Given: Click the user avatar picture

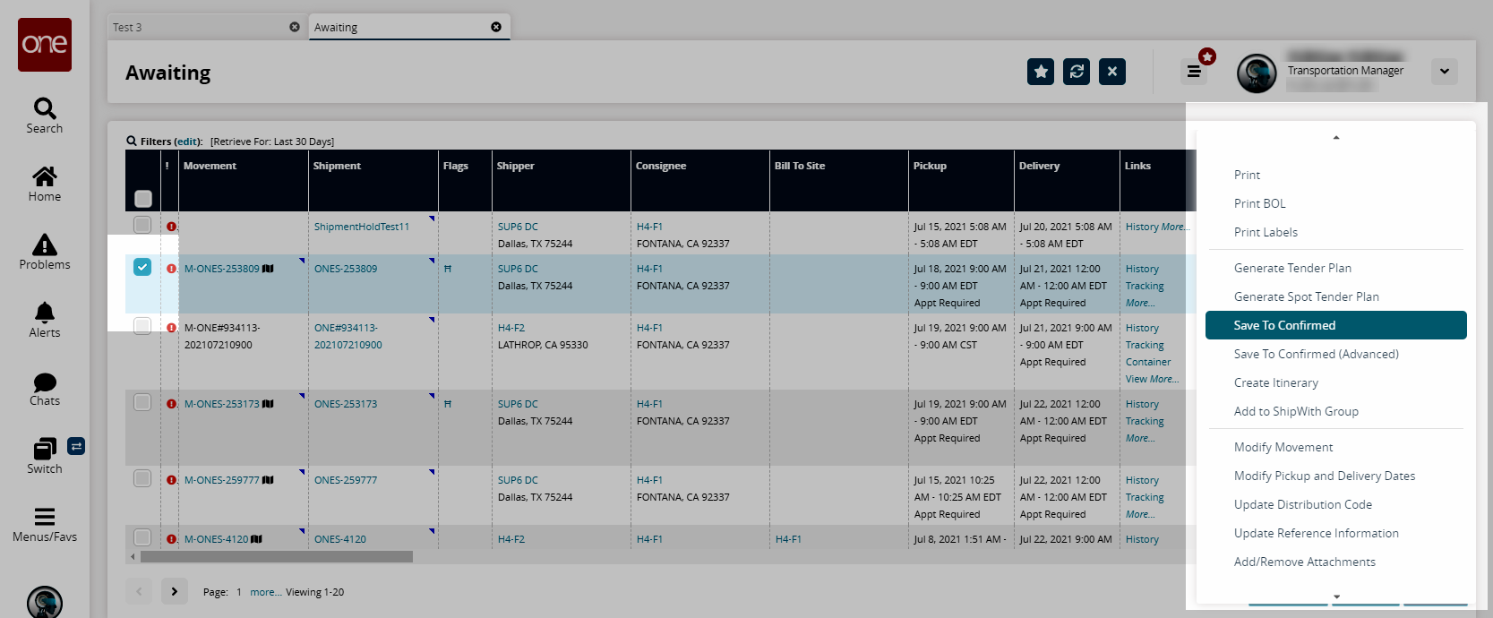Looking at the screenshot, I should click(1257, 73).
